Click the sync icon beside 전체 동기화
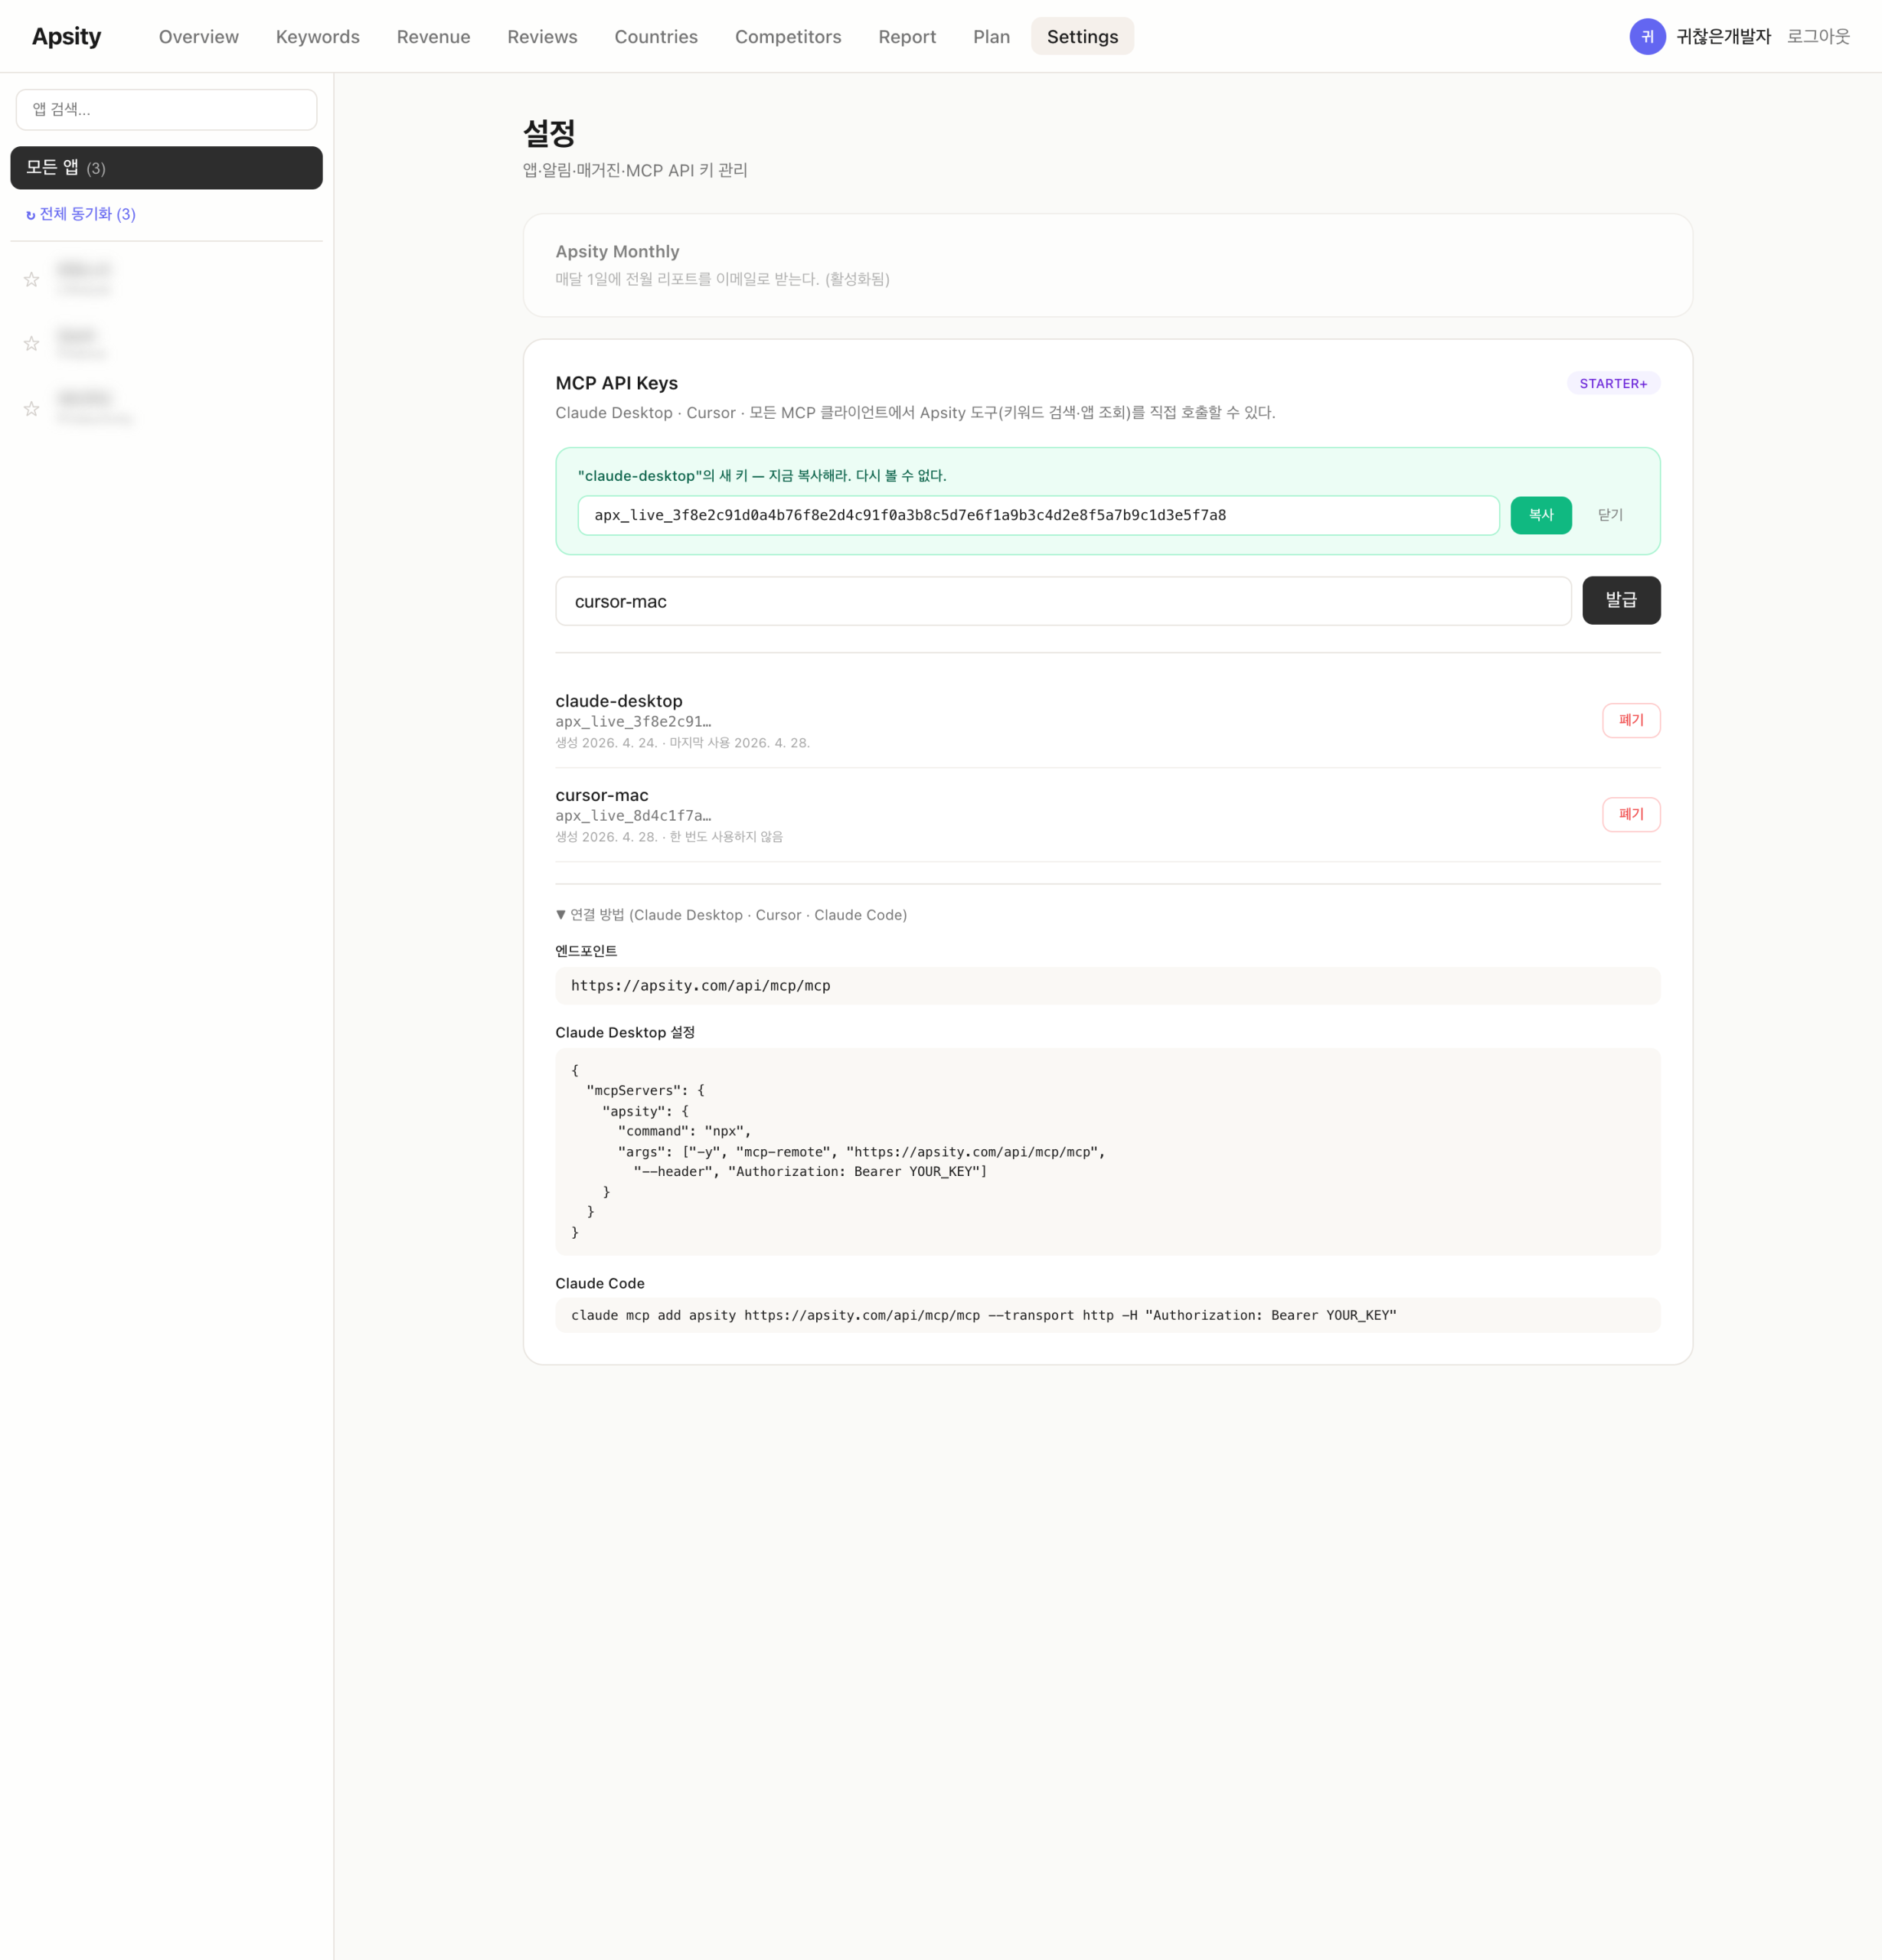The height and width of the screenshot is (1960, 1882). point(30,213)
